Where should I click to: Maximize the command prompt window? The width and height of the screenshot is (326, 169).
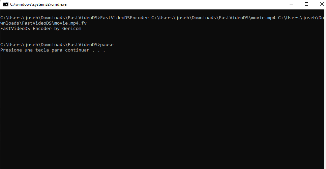[306, 4]
